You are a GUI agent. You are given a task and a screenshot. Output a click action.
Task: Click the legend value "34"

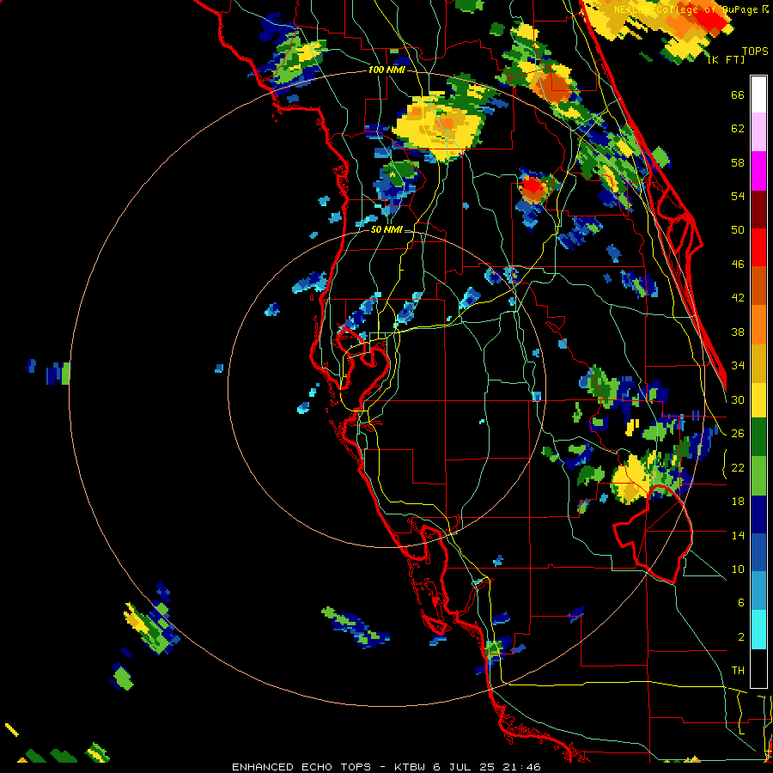[x=738, y=366]
